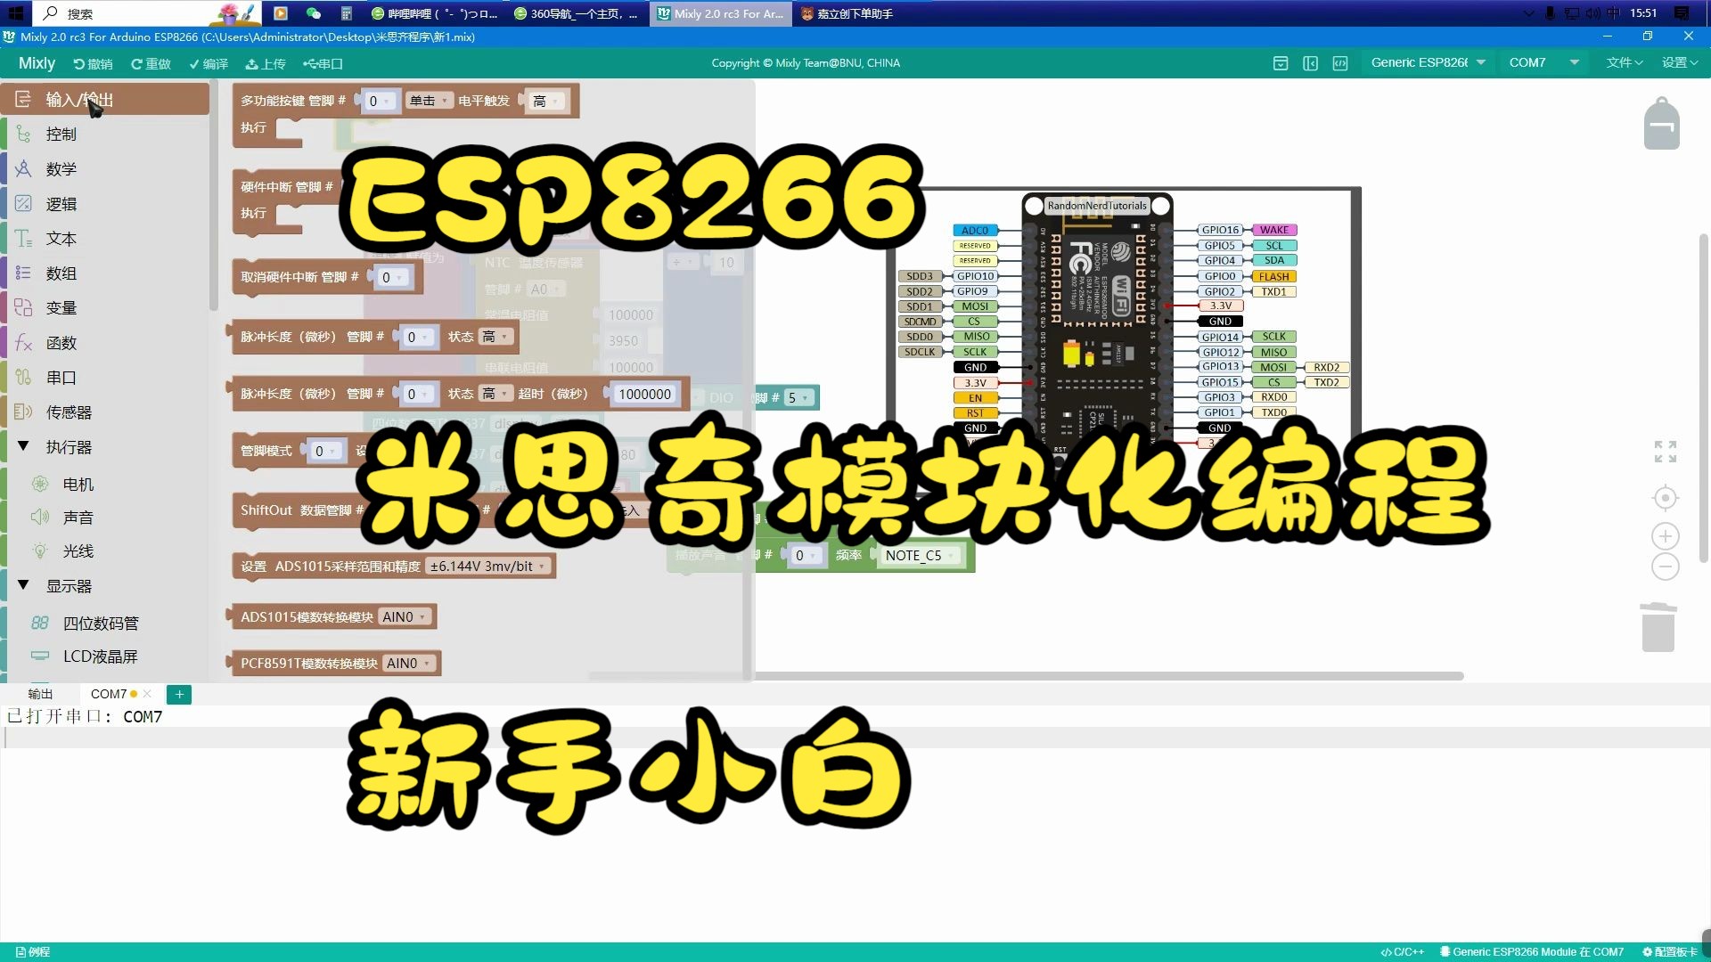
Task: Toggle the split blocks/code view
Action: tap(1310, 63)
